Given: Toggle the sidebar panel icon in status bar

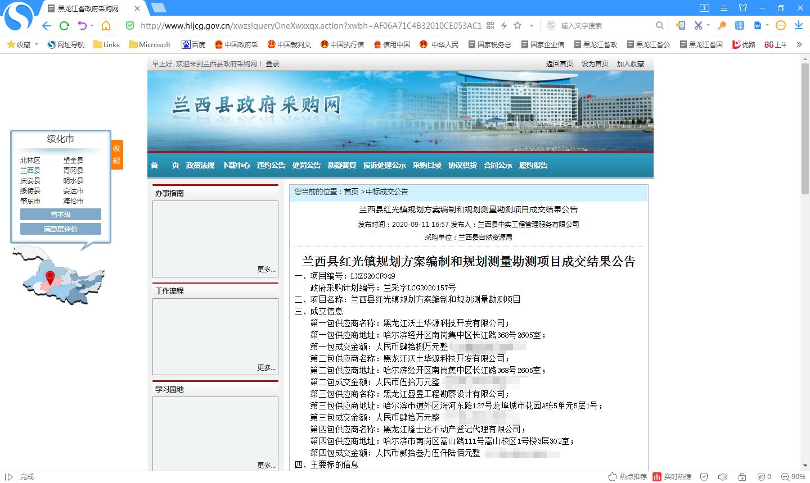Looking at the screenshot, I should 10,477.
